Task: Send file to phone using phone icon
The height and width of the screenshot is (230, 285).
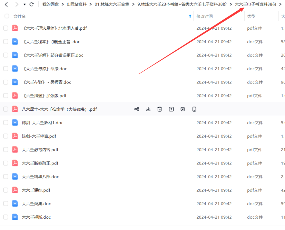Action: tap(194, 109)
